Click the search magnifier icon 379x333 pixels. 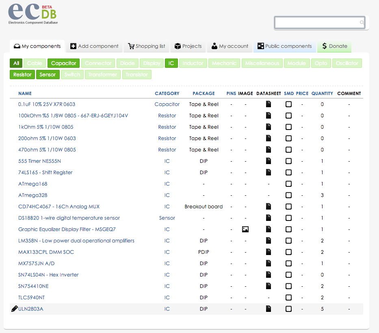pyautogui.click(x=362, y=22)
